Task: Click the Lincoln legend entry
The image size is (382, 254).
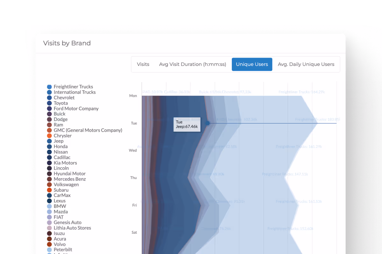Action: [58, 168]
